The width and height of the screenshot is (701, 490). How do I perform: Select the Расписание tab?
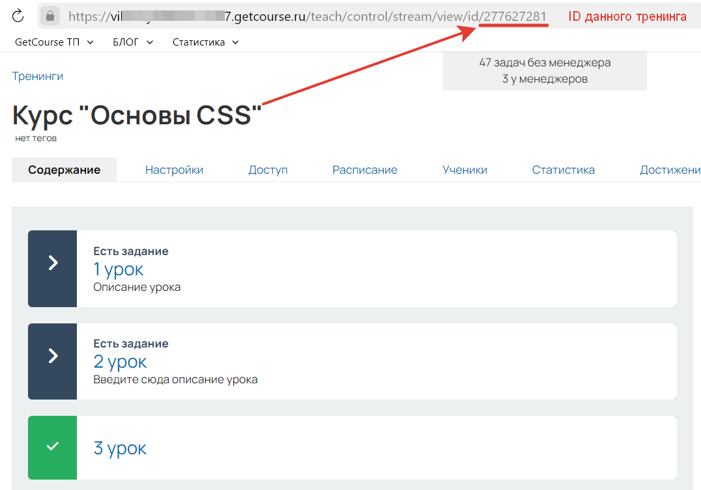click(365, 170)
